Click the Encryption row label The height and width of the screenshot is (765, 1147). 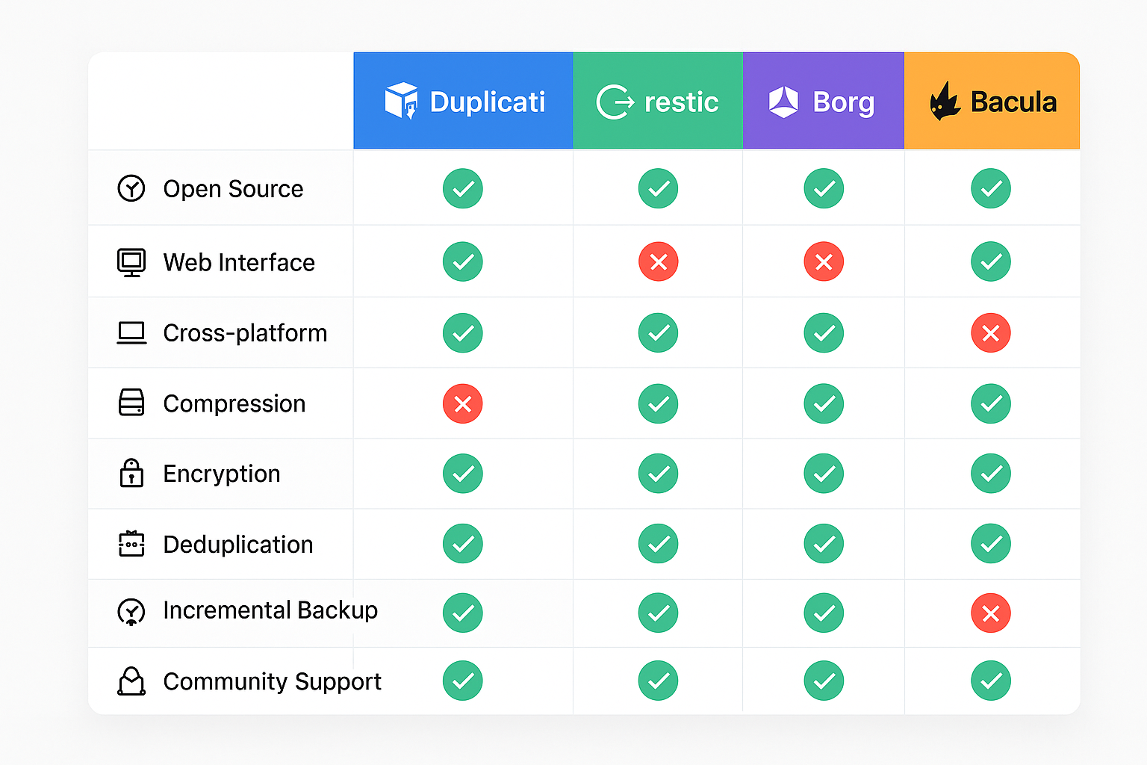coord(222,474)
